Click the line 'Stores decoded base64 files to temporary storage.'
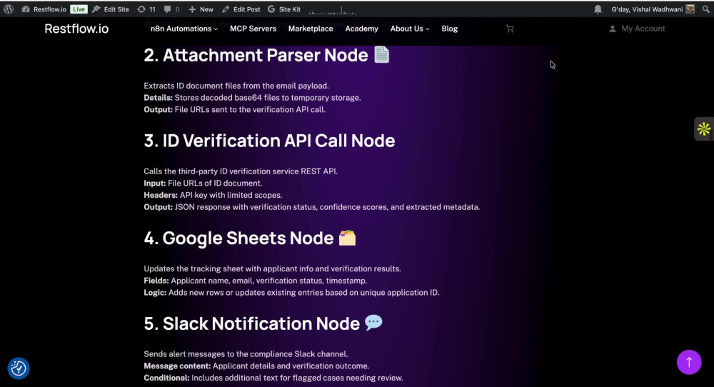The height and width of the screenshot is (387, 714). pyautogui.click(x=268, y=97)
